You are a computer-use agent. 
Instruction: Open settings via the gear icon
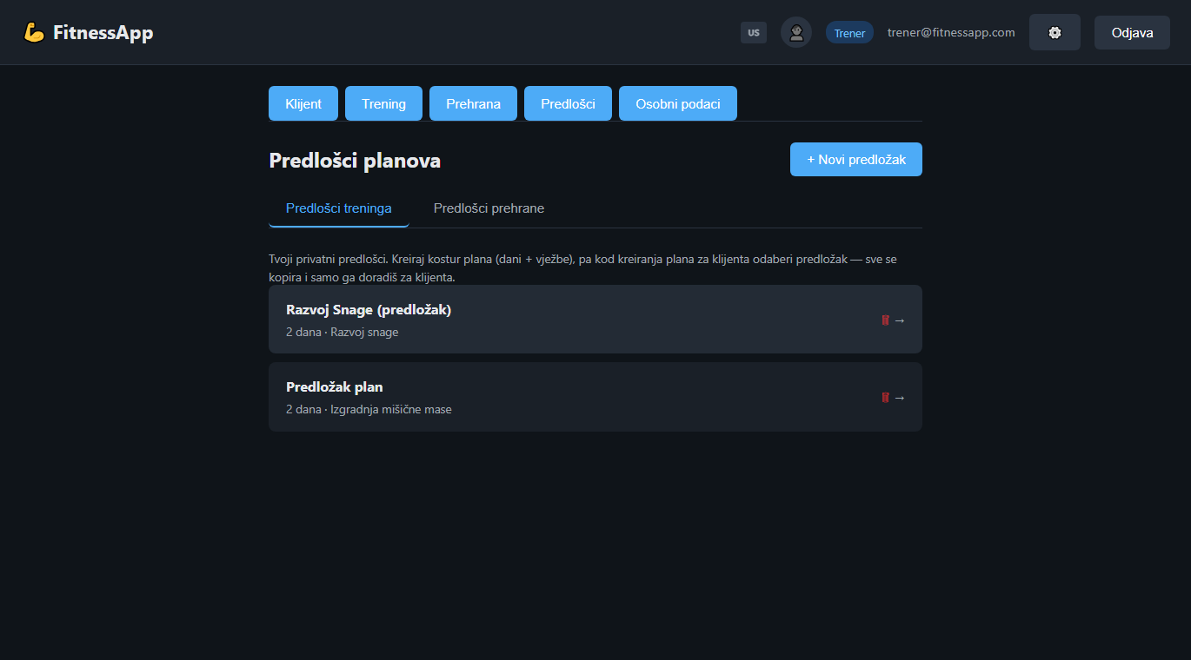[1055, 32]
